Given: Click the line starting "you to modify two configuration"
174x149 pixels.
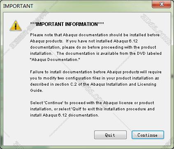Looking at the screenshot, I should point(95,78).
